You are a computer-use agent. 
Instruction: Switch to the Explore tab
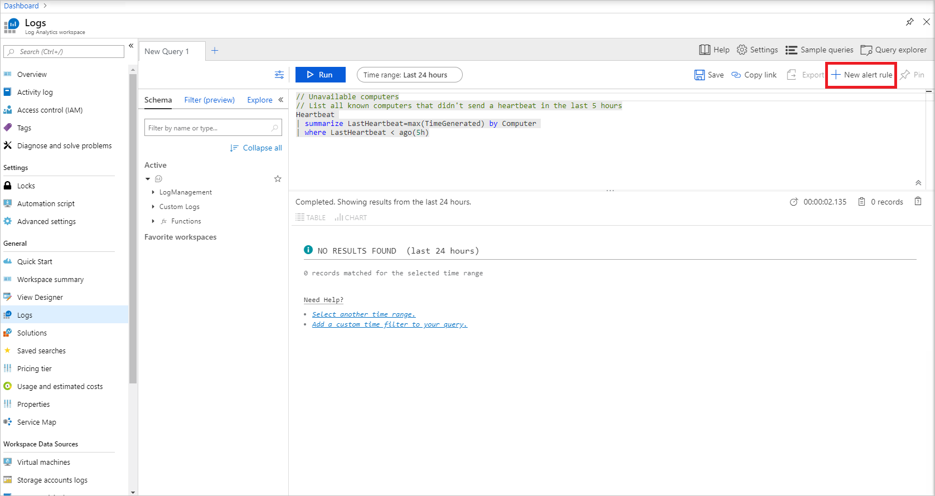point(260,100)
